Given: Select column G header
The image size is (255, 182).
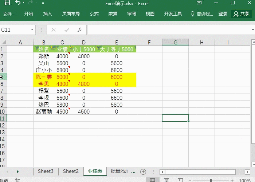Looking at the screenshot, I should click(176, 43).
